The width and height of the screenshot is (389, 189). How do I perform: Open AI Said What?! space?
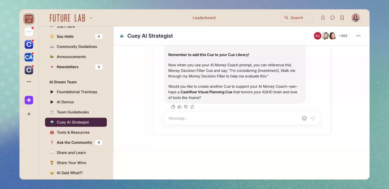pos(76,173)
